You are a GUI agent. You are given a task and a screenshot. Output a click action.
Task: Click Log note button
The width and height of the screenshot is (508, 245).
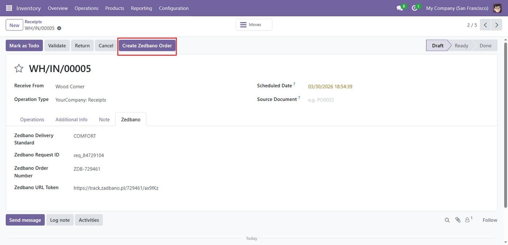[60, 220]
